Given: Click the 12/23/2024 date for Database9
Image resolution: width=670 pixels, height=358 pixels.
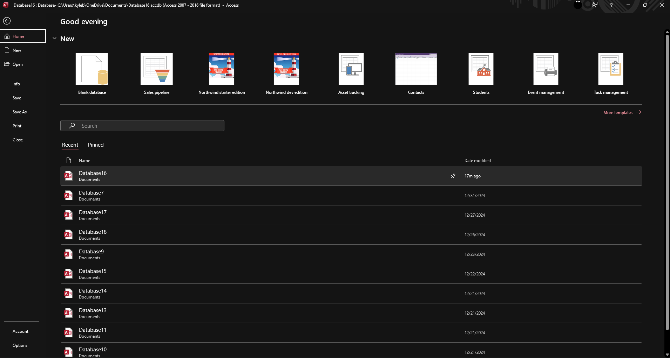Looking at the screenshot, I should click(475, 254).
